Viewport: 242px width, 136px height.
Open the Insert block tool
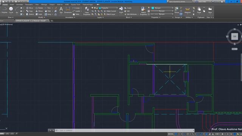point(121,10)
